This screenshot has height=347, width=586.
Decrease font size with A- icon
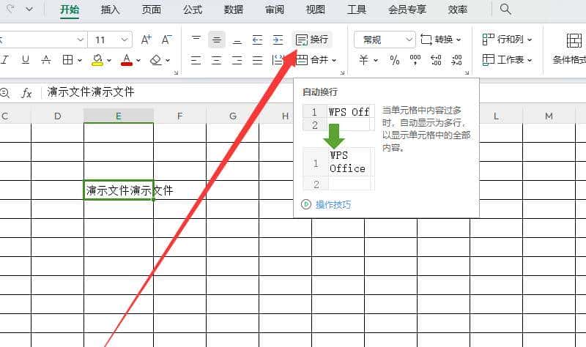point(166,40)
